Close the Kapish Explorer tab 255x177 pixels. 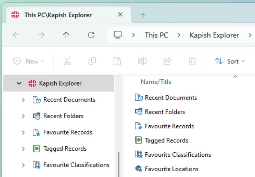[x=120, y=15]
